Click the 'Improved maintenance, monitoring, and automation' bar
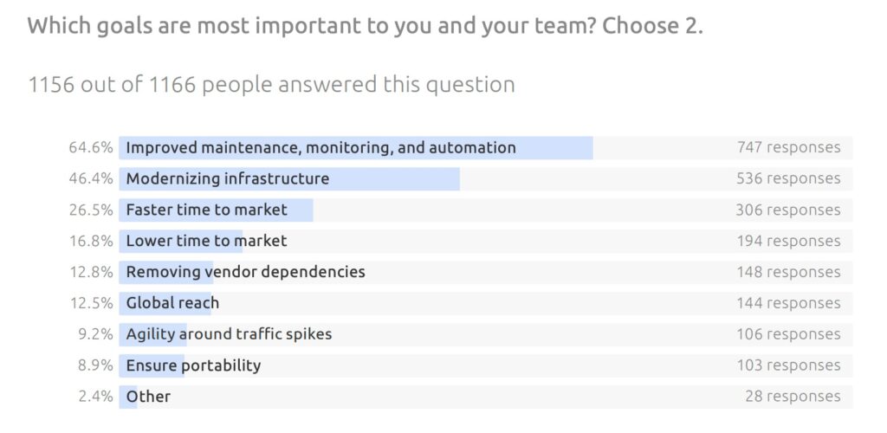887x433 pixels. (x=485, y=147)
